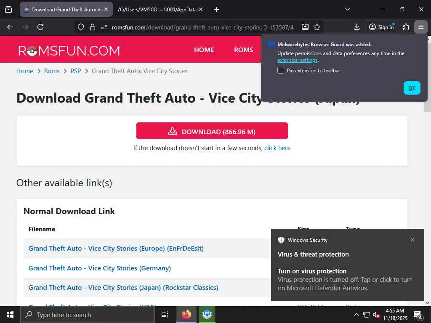This screenshot has width=431, height=323.
Task: Open Task View on taskbar
Action: coord(165,315)
